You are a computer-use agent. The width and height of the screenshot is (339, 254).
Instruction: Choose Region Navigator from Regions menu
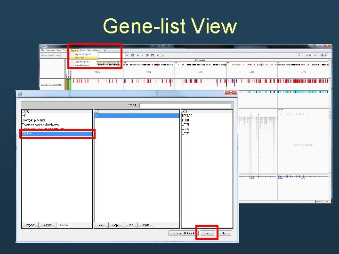83,54
